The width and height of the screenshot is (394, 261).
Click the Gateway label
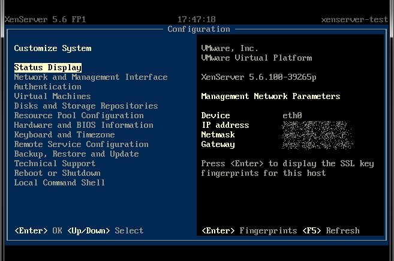tap(218, 145)
